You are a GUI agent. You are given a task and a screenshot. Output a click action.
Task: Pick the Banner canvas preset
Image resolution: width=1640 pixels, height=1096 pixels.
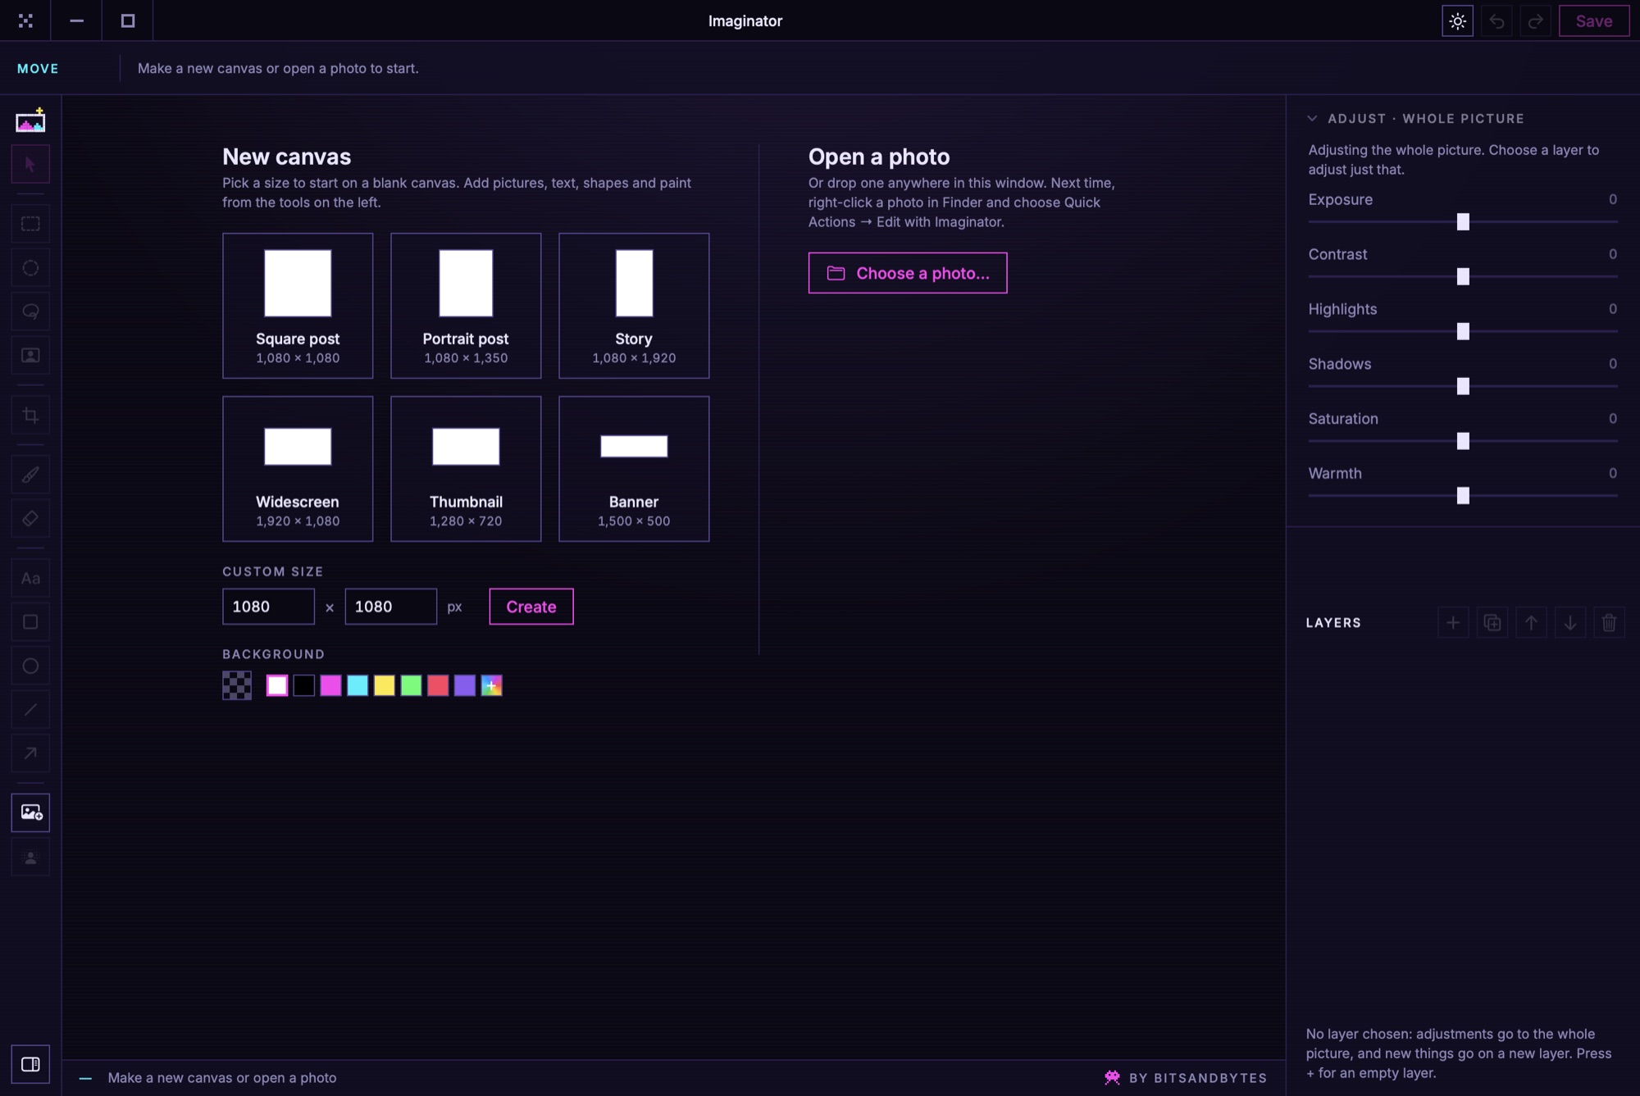point(634,469)
